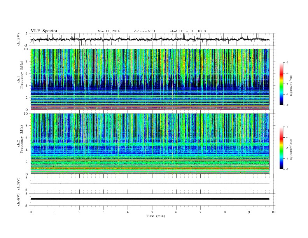Click the "station=ATH" header label
The image size is (308, 238).
tap(144, 31)
